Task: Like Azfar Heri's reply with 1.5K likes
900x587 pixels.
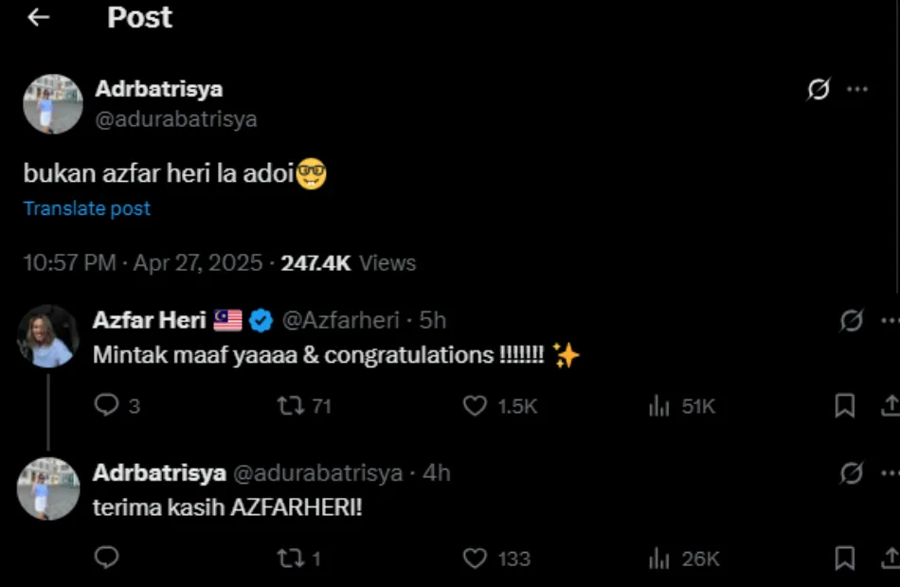Action: [475, 405]
